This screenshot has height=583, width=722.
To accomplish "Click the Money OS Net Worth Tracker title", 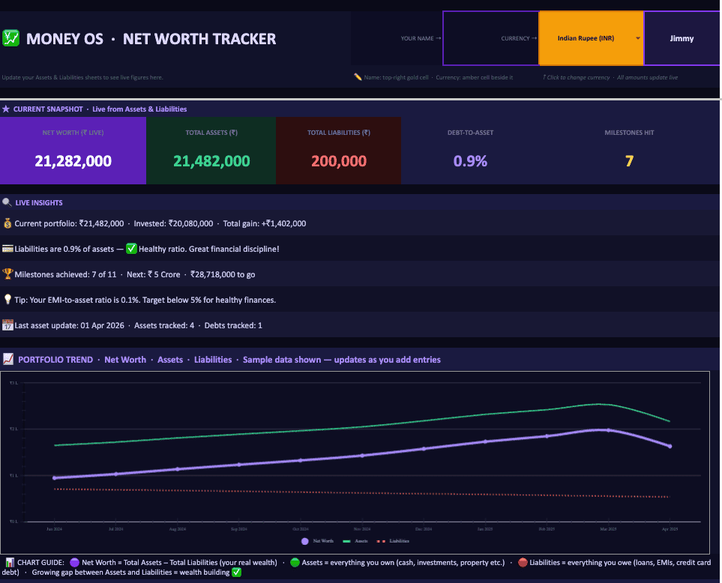I will pos(151,39).
